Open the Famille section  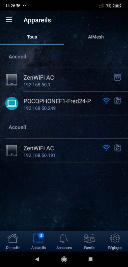pos(89,241)
